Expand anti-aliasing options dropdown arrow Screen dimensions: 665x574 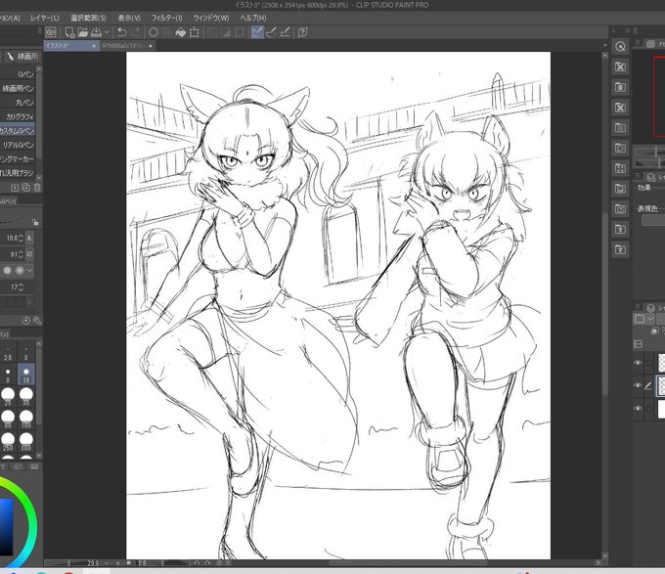coord(29,270)
